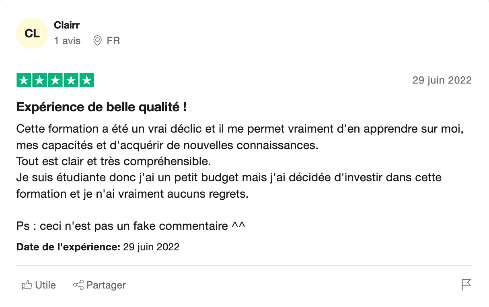The width and height of the screenshot is (489, 307).
Task: Click the share icon beside Partager
Action: (78, 285)
